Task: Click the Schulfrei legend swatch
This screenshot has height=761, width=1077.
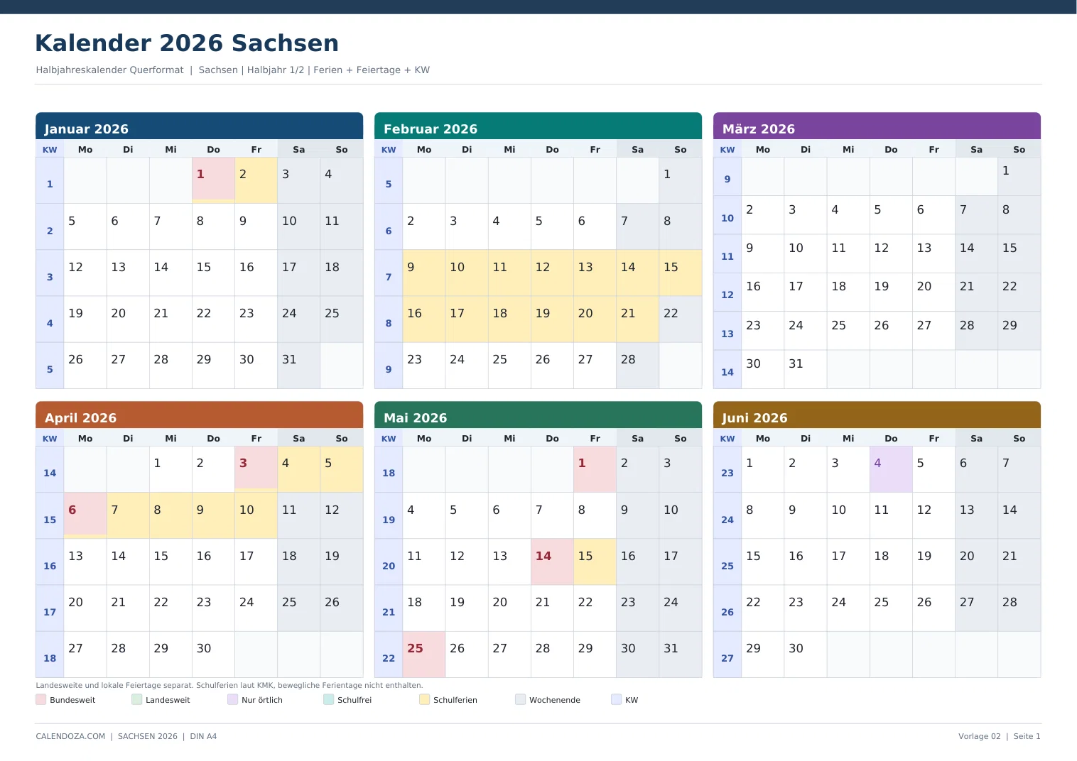Action: (328, 699)
